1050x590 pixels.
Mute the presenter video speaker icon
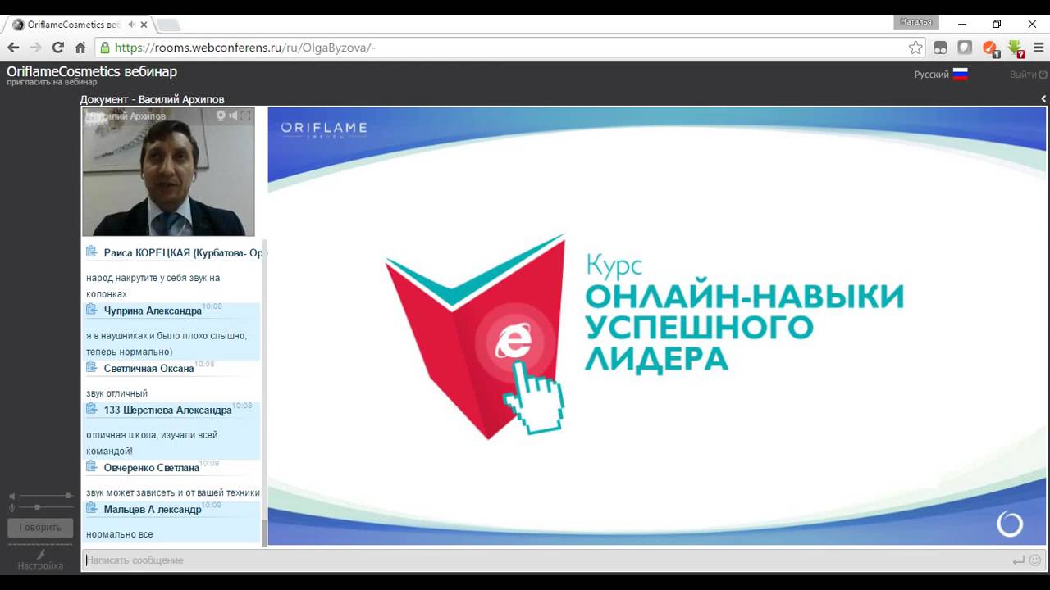(233, 116)
